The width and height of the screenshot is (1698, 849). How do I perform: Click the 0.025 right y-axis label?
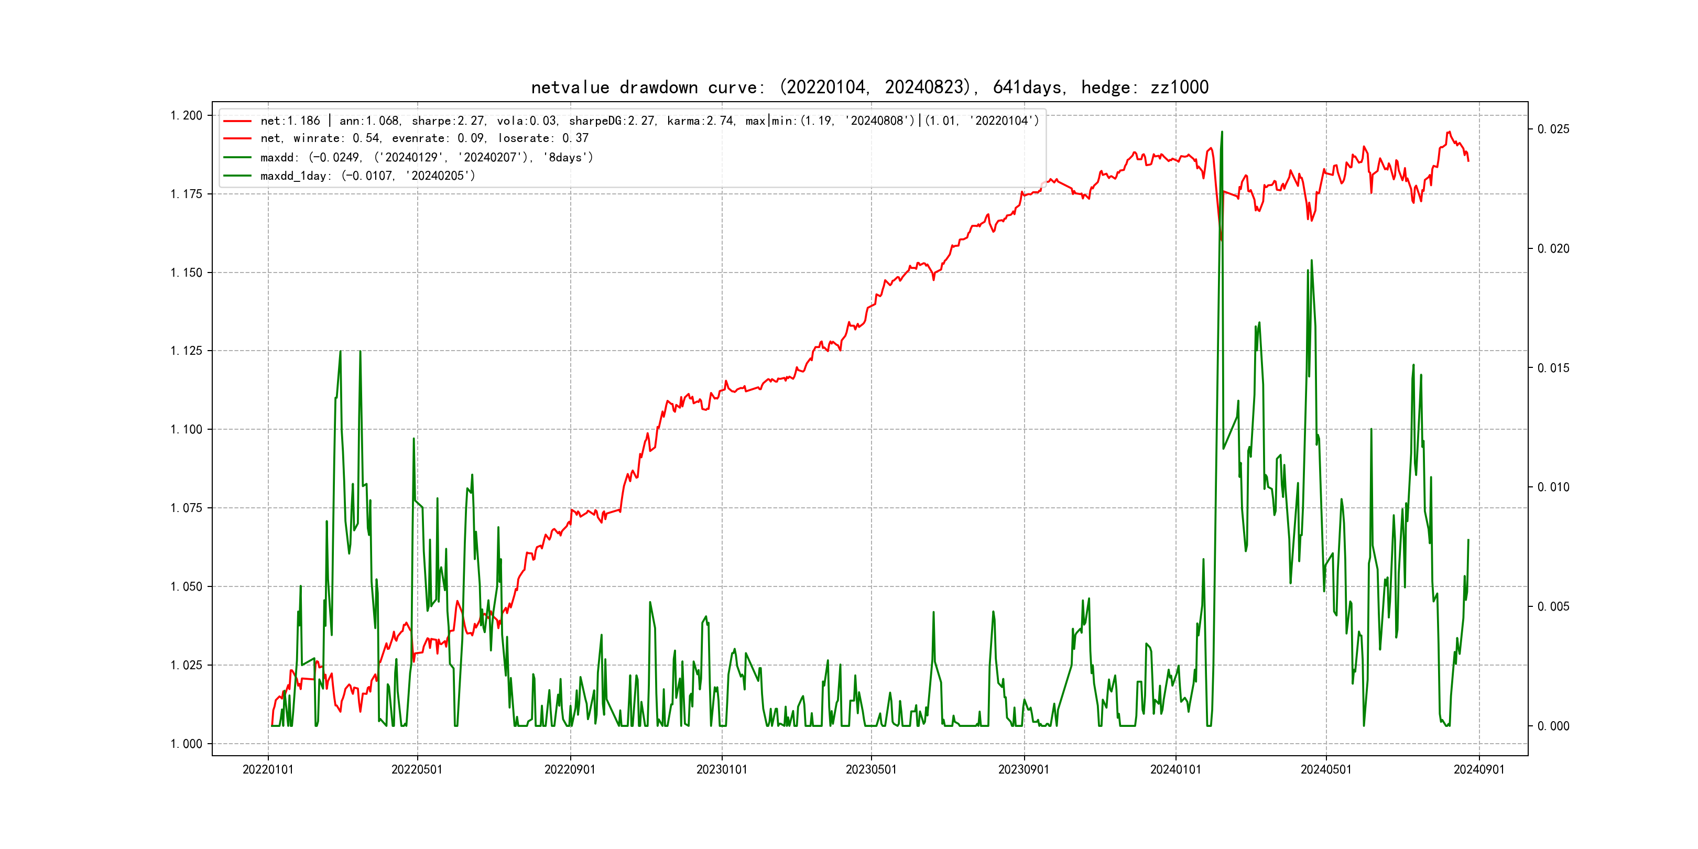click(x=1553, y=129)
